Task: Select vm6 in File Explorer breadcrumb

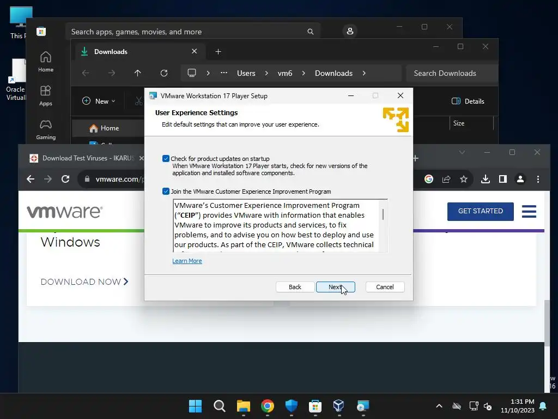Action: 284,73
